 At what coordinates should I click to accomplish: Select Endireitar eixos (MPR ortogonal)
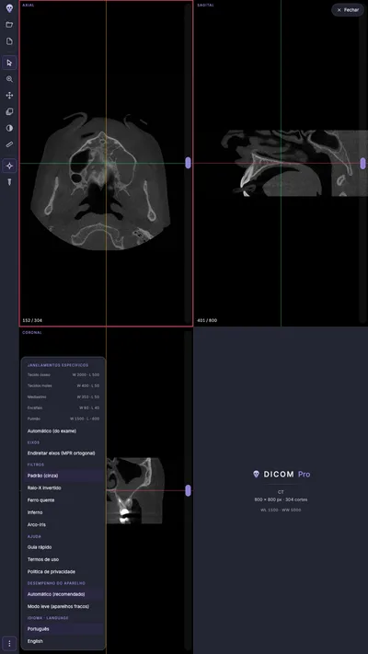63,453
